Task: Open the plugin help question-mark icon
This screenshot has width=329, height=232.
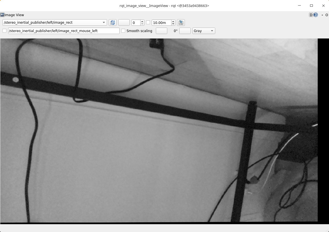Action: point(316,15)
